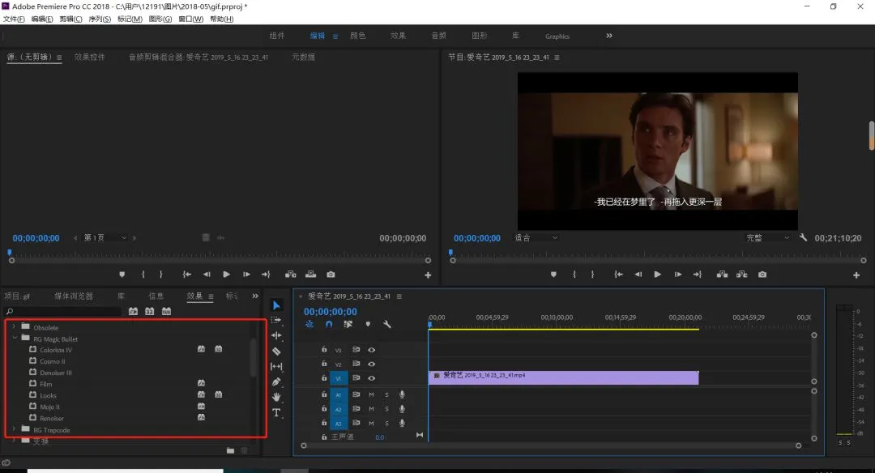Click Overwrite button in source monitor
The image size is (875, 473).
311,275
